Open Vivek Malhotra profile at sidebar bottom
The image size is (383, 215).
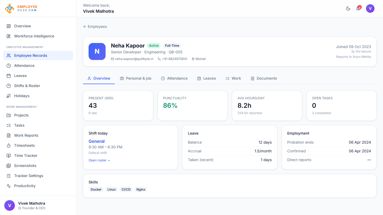pyautogui.click(x=38, y=205)
